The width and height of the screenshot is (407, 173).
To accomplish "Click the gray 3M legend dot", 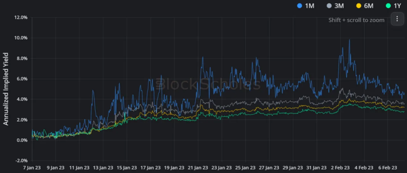I will (x=329, y=5).
